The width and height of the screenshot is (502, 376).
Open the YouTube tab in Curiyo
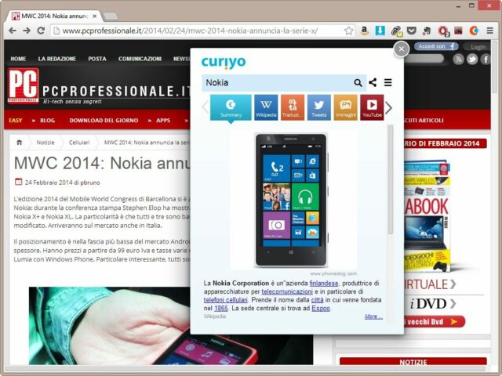tap(372, 107)
